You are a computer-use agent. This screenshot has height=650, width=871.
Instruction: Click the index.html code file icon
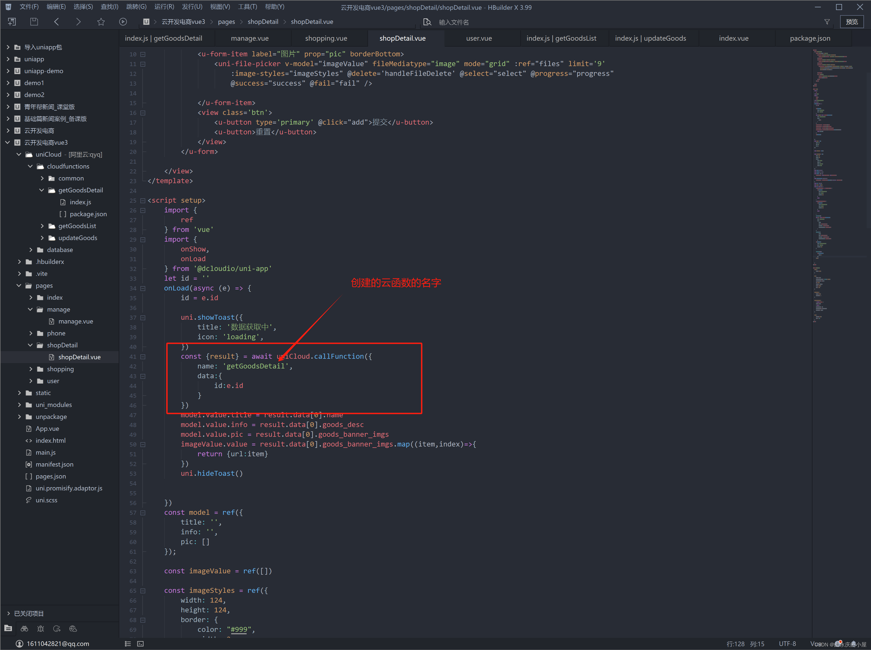pos(28,440)
